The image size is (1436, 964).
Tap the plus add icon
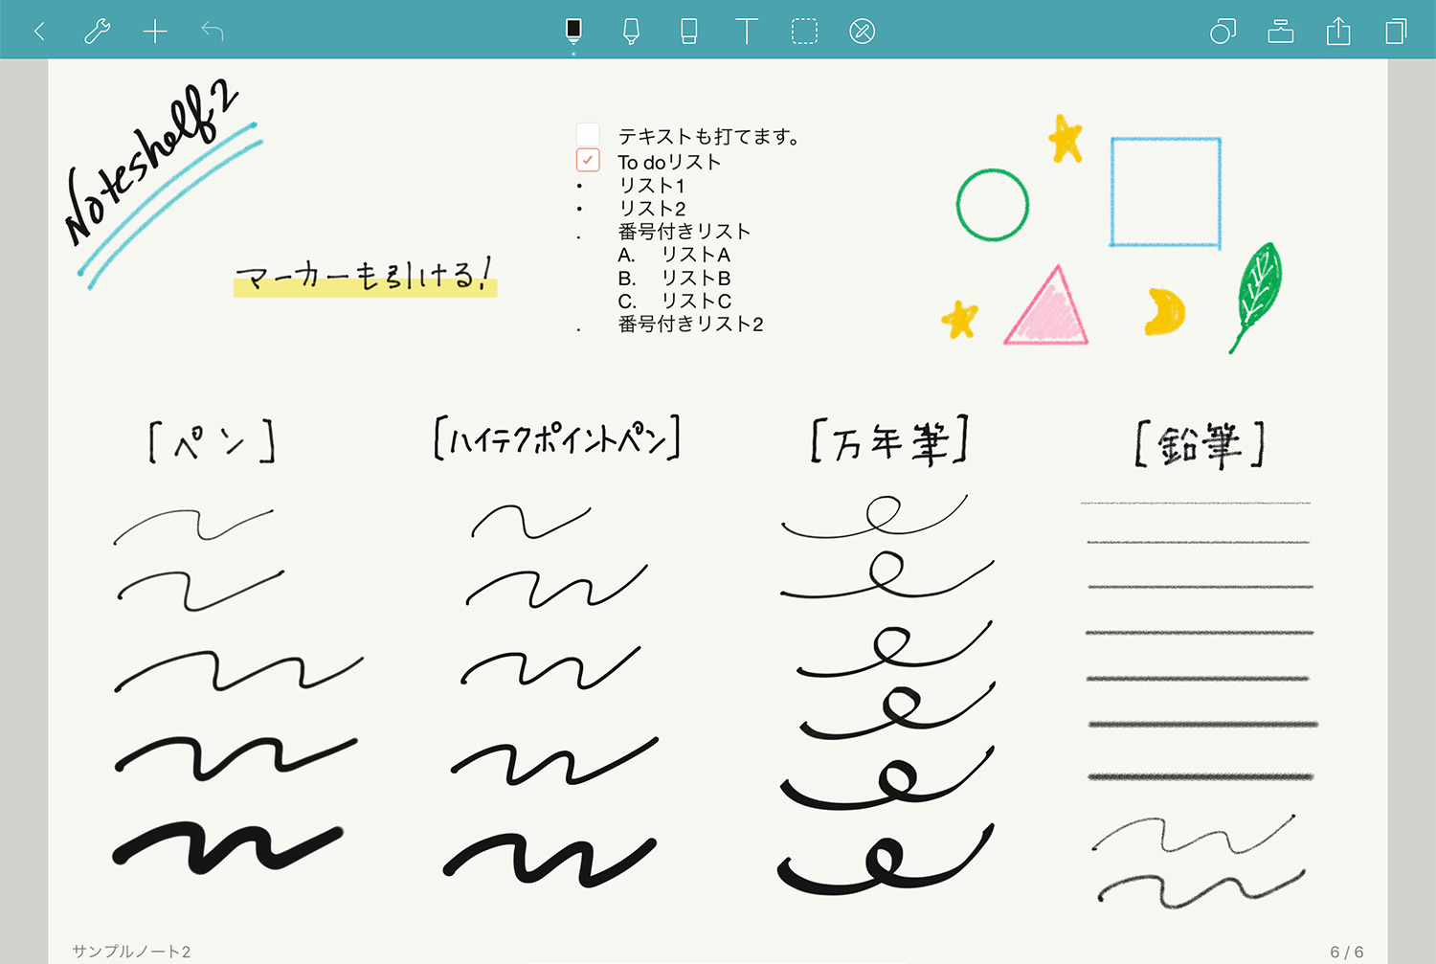pyautogui.click(x=154, y=32)
